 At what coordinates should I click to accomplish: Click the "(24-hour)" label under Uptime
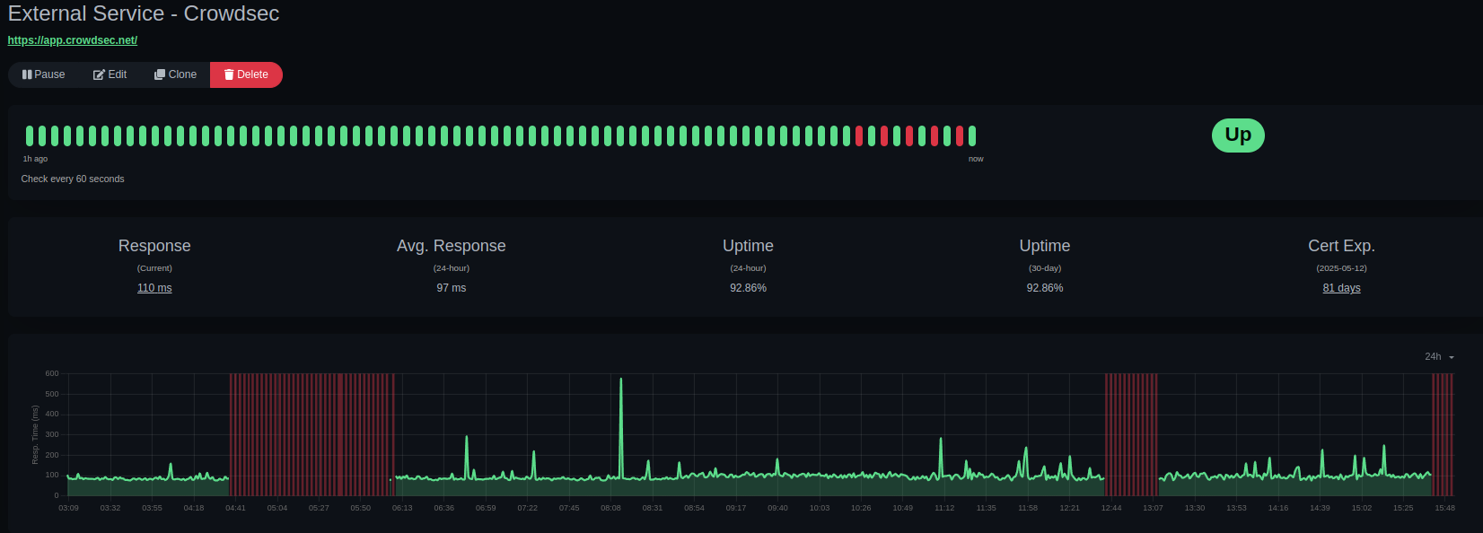(x=748, y=268)
